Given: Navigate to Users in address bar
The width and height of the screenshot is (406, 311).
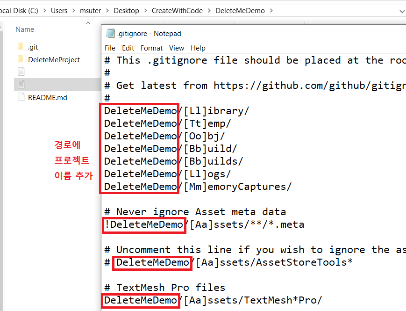Looking at the screenshot, I should (59, 11).
